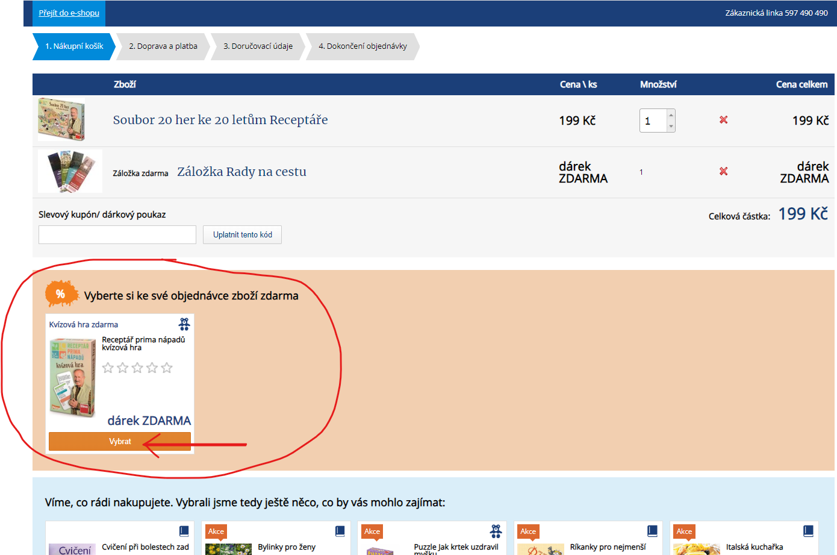The height and width of the screenshot is (555, 837).
Task: Open step 3. Doručovací údaje
Action: pyautogui.click(x=258, y=46)
